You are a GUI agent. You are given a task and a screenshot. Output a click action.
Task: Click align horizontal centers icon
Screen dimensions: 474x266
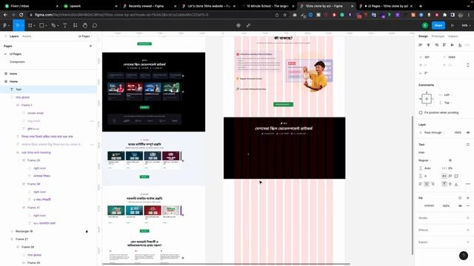(428, 45)
